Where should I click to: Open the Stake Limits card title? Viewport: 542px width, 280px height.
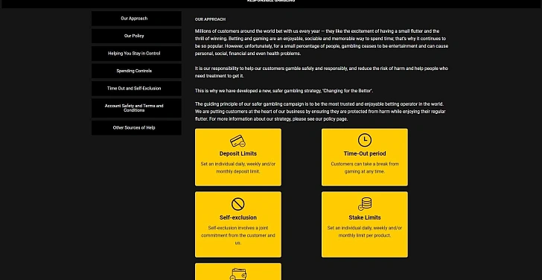point(365,217)
